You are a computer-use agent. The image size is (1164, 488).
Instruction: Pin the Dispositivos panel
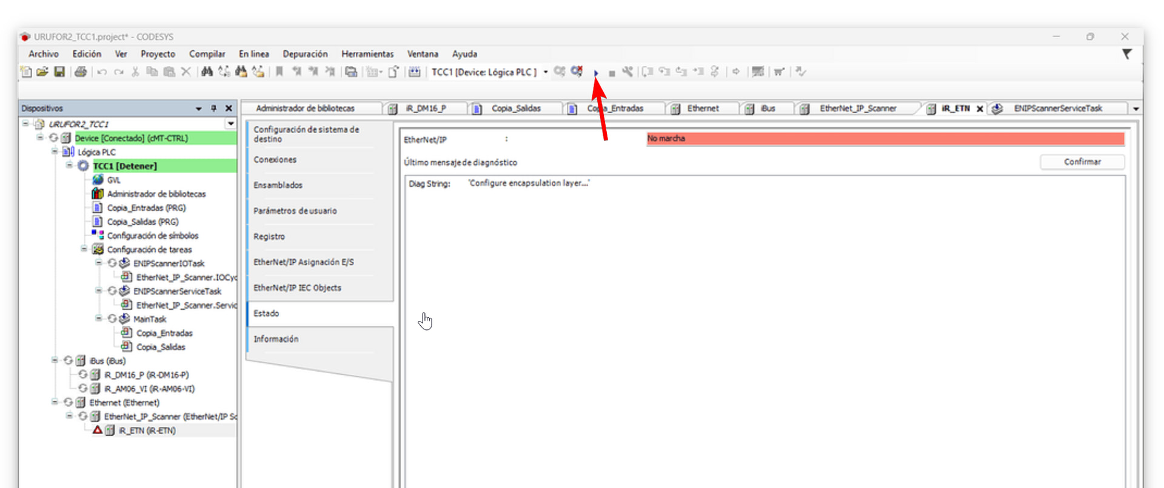click(x=213, y=108)
